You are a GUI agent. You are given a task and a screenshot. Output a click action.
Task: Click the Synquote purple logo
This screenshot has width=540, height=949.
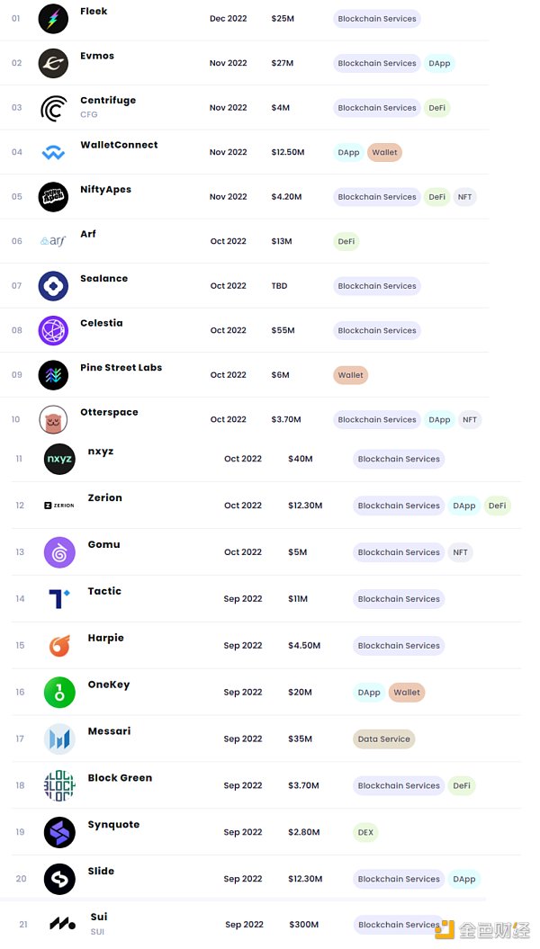click(x=59, y=832)
